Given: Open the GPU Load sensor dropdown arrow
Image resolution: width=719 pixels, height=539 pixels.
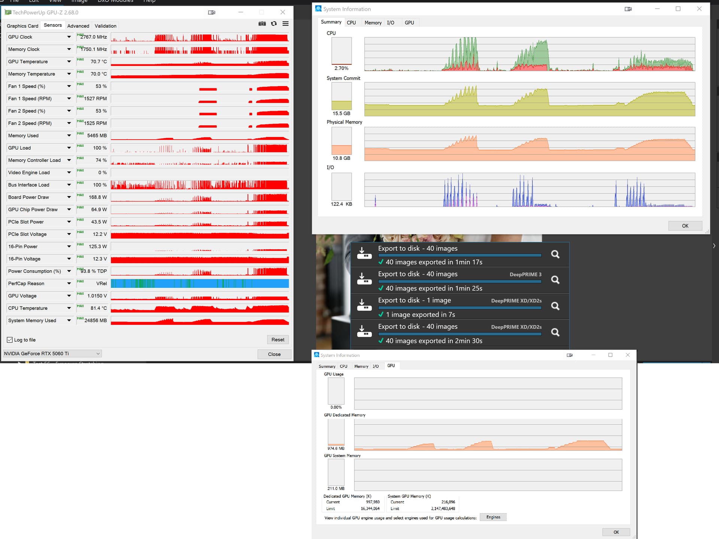Looking at the screenshot, I should click(69, 148).
